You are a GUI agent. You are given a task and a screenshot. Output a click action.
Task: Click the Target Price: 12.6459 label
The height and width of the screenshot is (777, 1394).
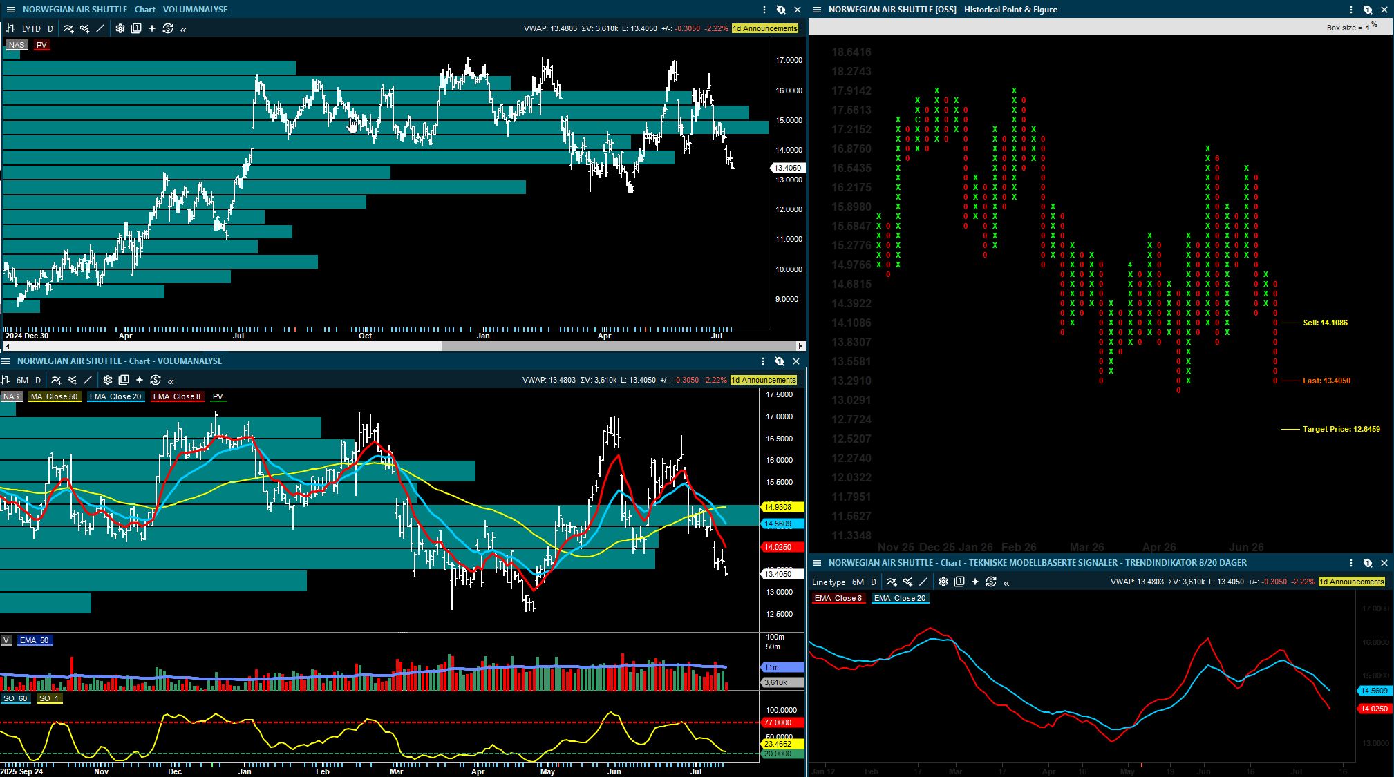(x=1341, y=429)
